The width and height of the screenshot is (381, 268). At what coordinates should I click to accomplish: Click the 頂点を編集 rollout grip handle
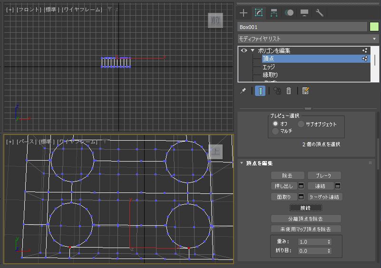click(x=371, y=163)
